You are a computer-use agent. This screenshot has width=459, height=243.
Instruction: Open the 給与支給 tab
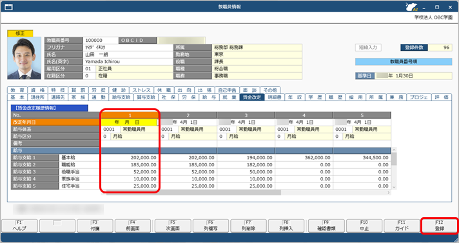tap(121, 97)
